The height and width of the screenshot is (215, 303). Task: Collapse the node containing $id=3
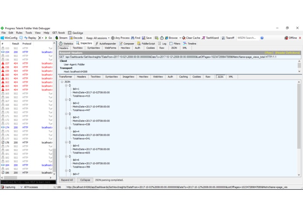(x=66, y=114)
